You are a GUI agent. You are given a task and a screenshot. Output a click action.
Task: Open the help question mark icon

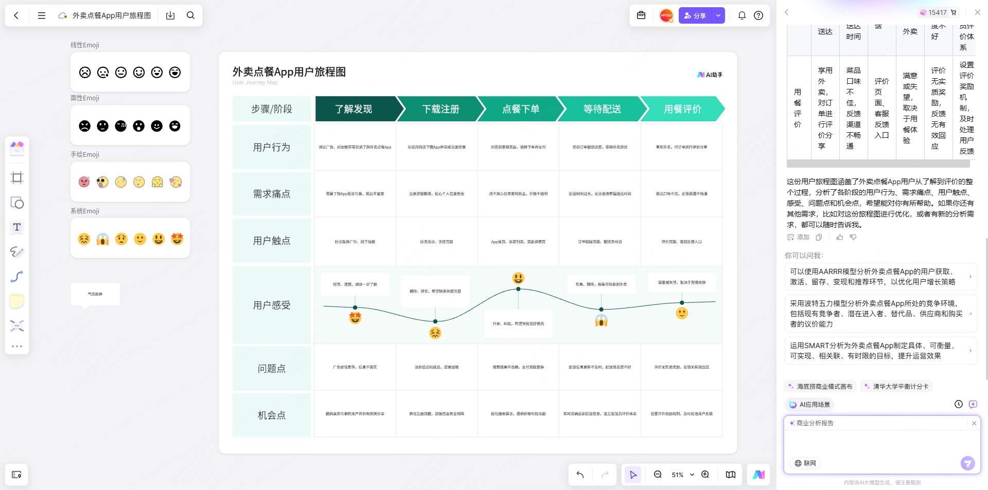(758, 15)
